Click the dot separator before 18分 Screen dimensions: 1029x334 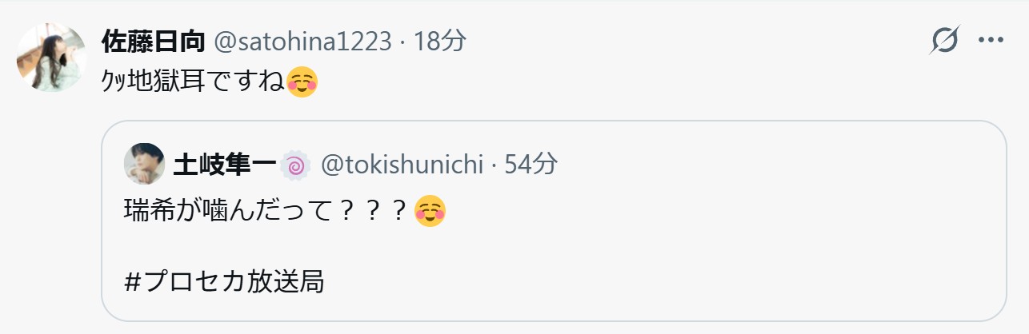pos(402,40)
